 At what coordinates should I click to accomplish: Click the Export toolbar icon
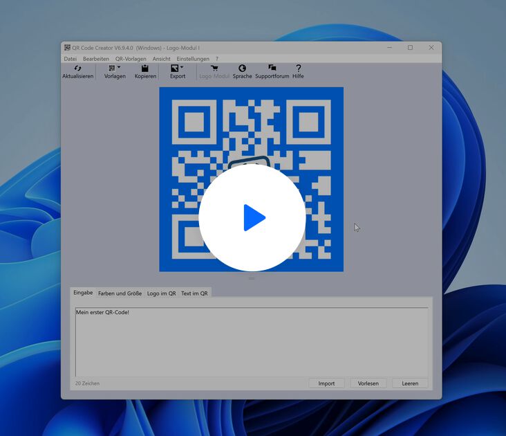tap(175, 68)
